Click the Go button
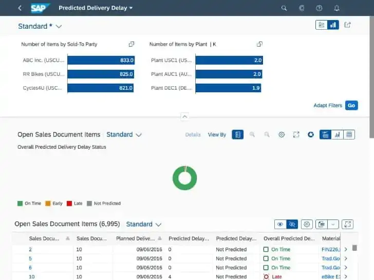This screenshot has width=374, height=280. click(x=351, y=106)
